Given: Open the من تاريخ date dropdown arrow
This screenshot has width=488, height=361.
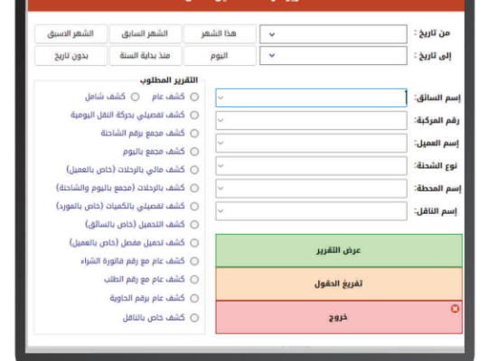Looking at the screenshot, I should [x=272, y=34].
